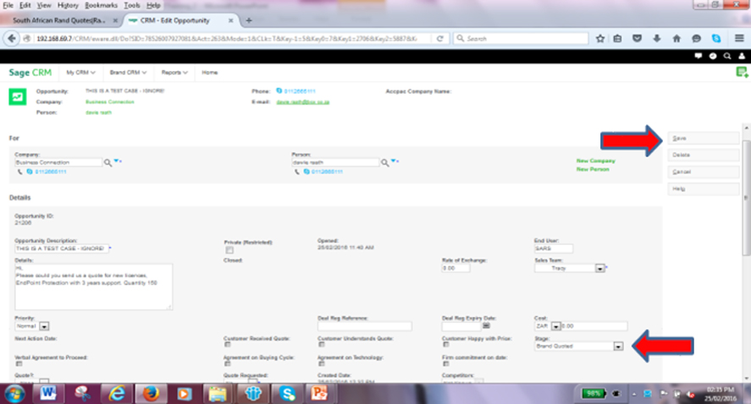Click the green quick-new icon

click(x=742, y=72)
